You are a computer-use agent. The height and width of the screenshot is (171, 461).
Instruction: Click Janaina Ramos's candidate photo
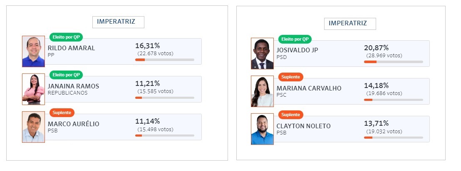tap(33, 89)
